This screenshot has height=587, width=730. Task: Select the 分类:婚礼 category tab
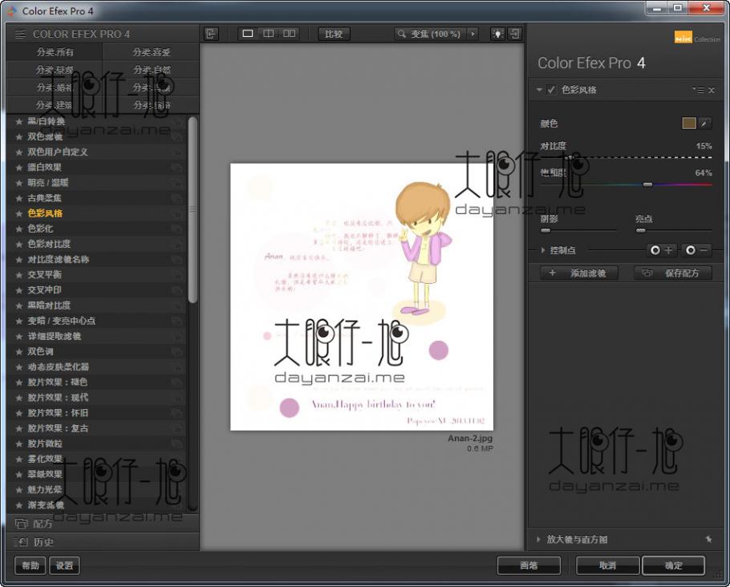(55, 87)
